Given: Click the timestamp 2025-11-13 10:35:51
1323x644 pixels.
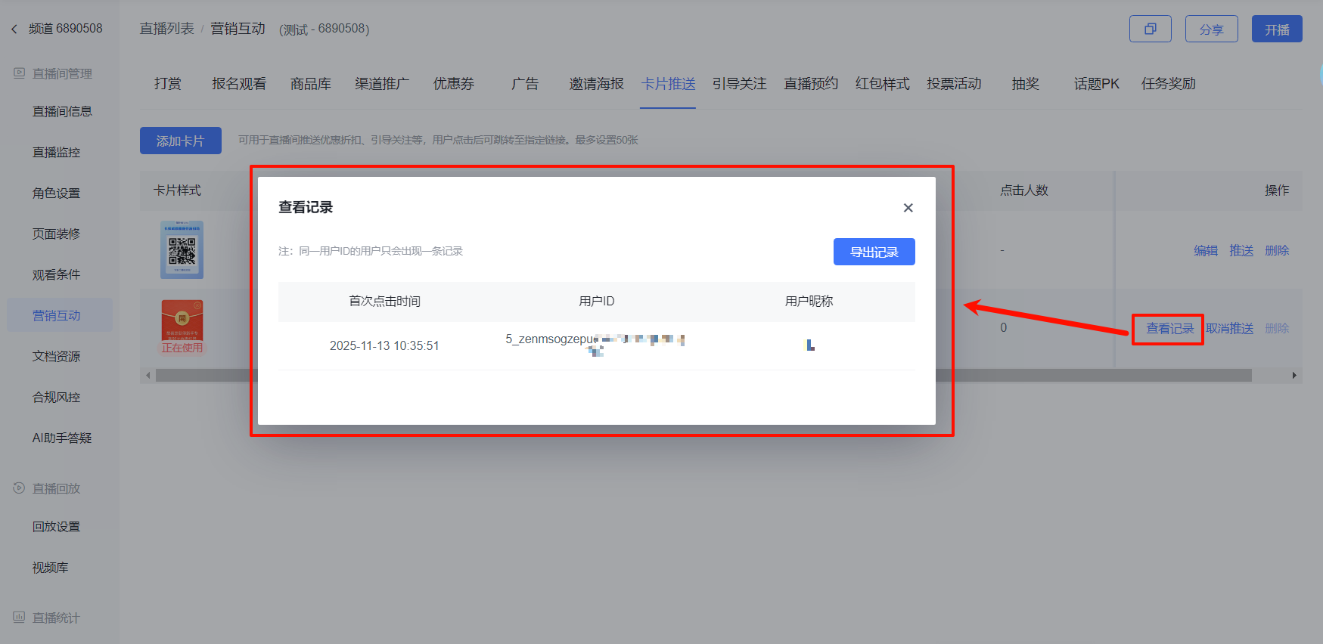Looking at the screenshot, I should coord(384,345).
